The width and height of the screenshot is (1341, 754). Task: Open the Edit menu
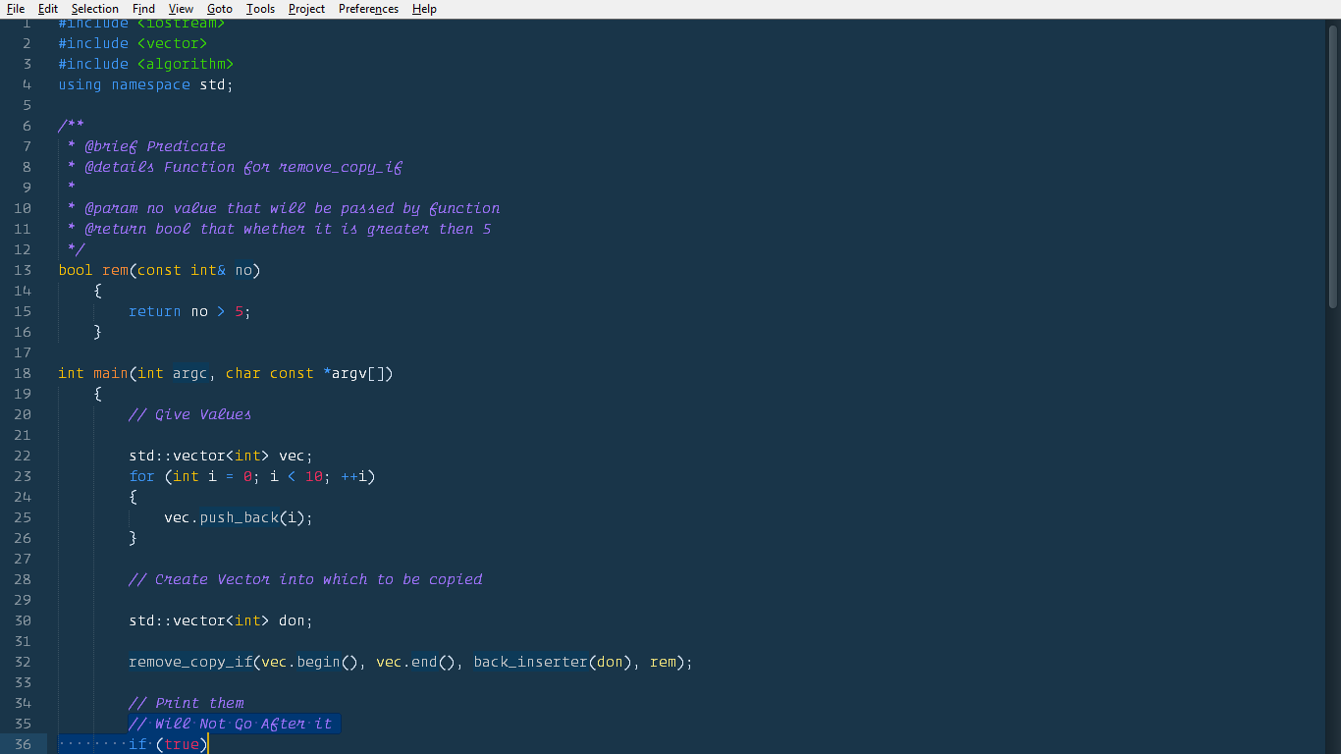coord(48,9)
